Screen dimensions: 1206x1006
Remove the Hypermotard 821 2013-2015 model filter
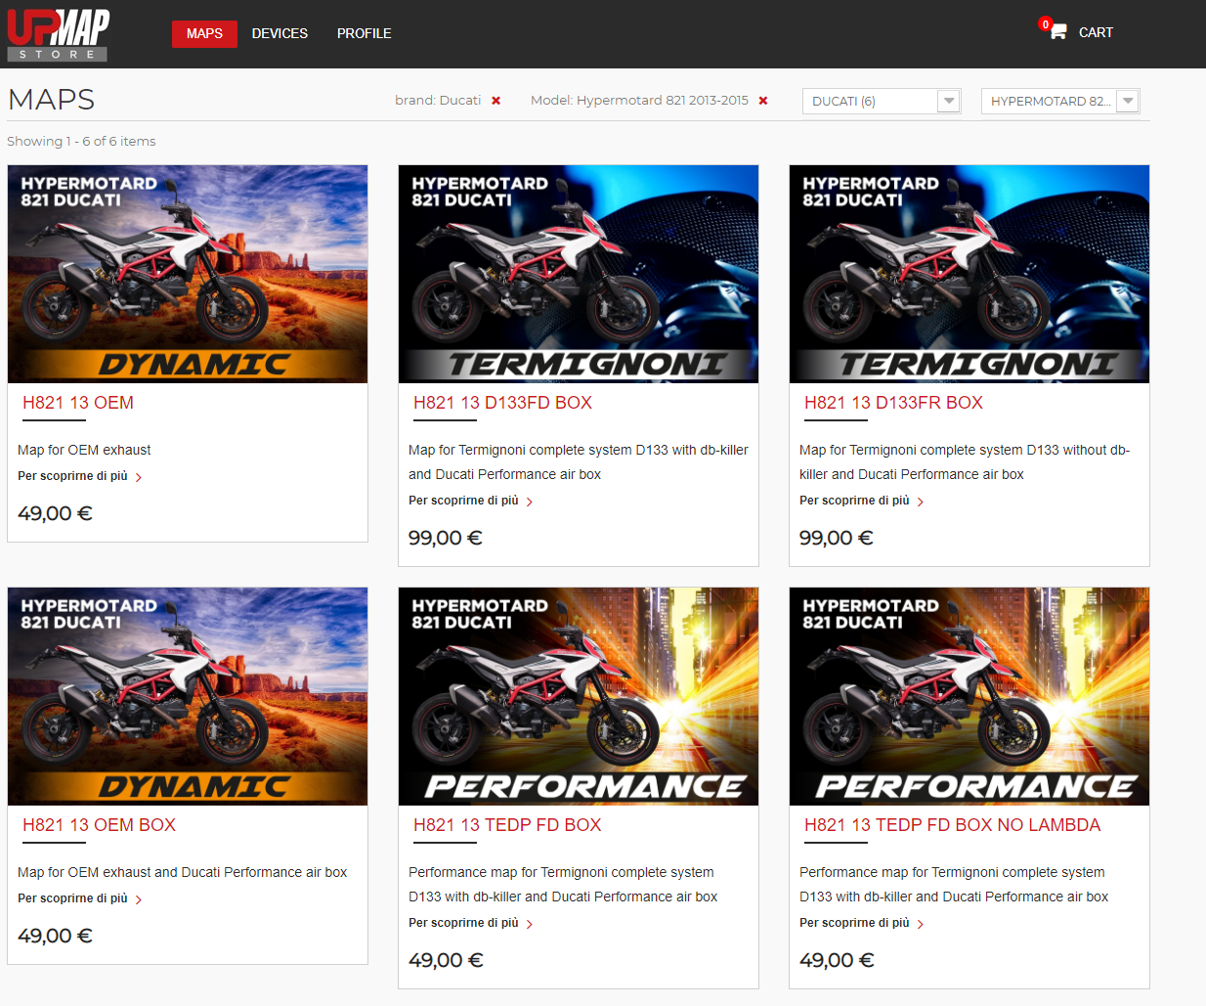(763, 101)
